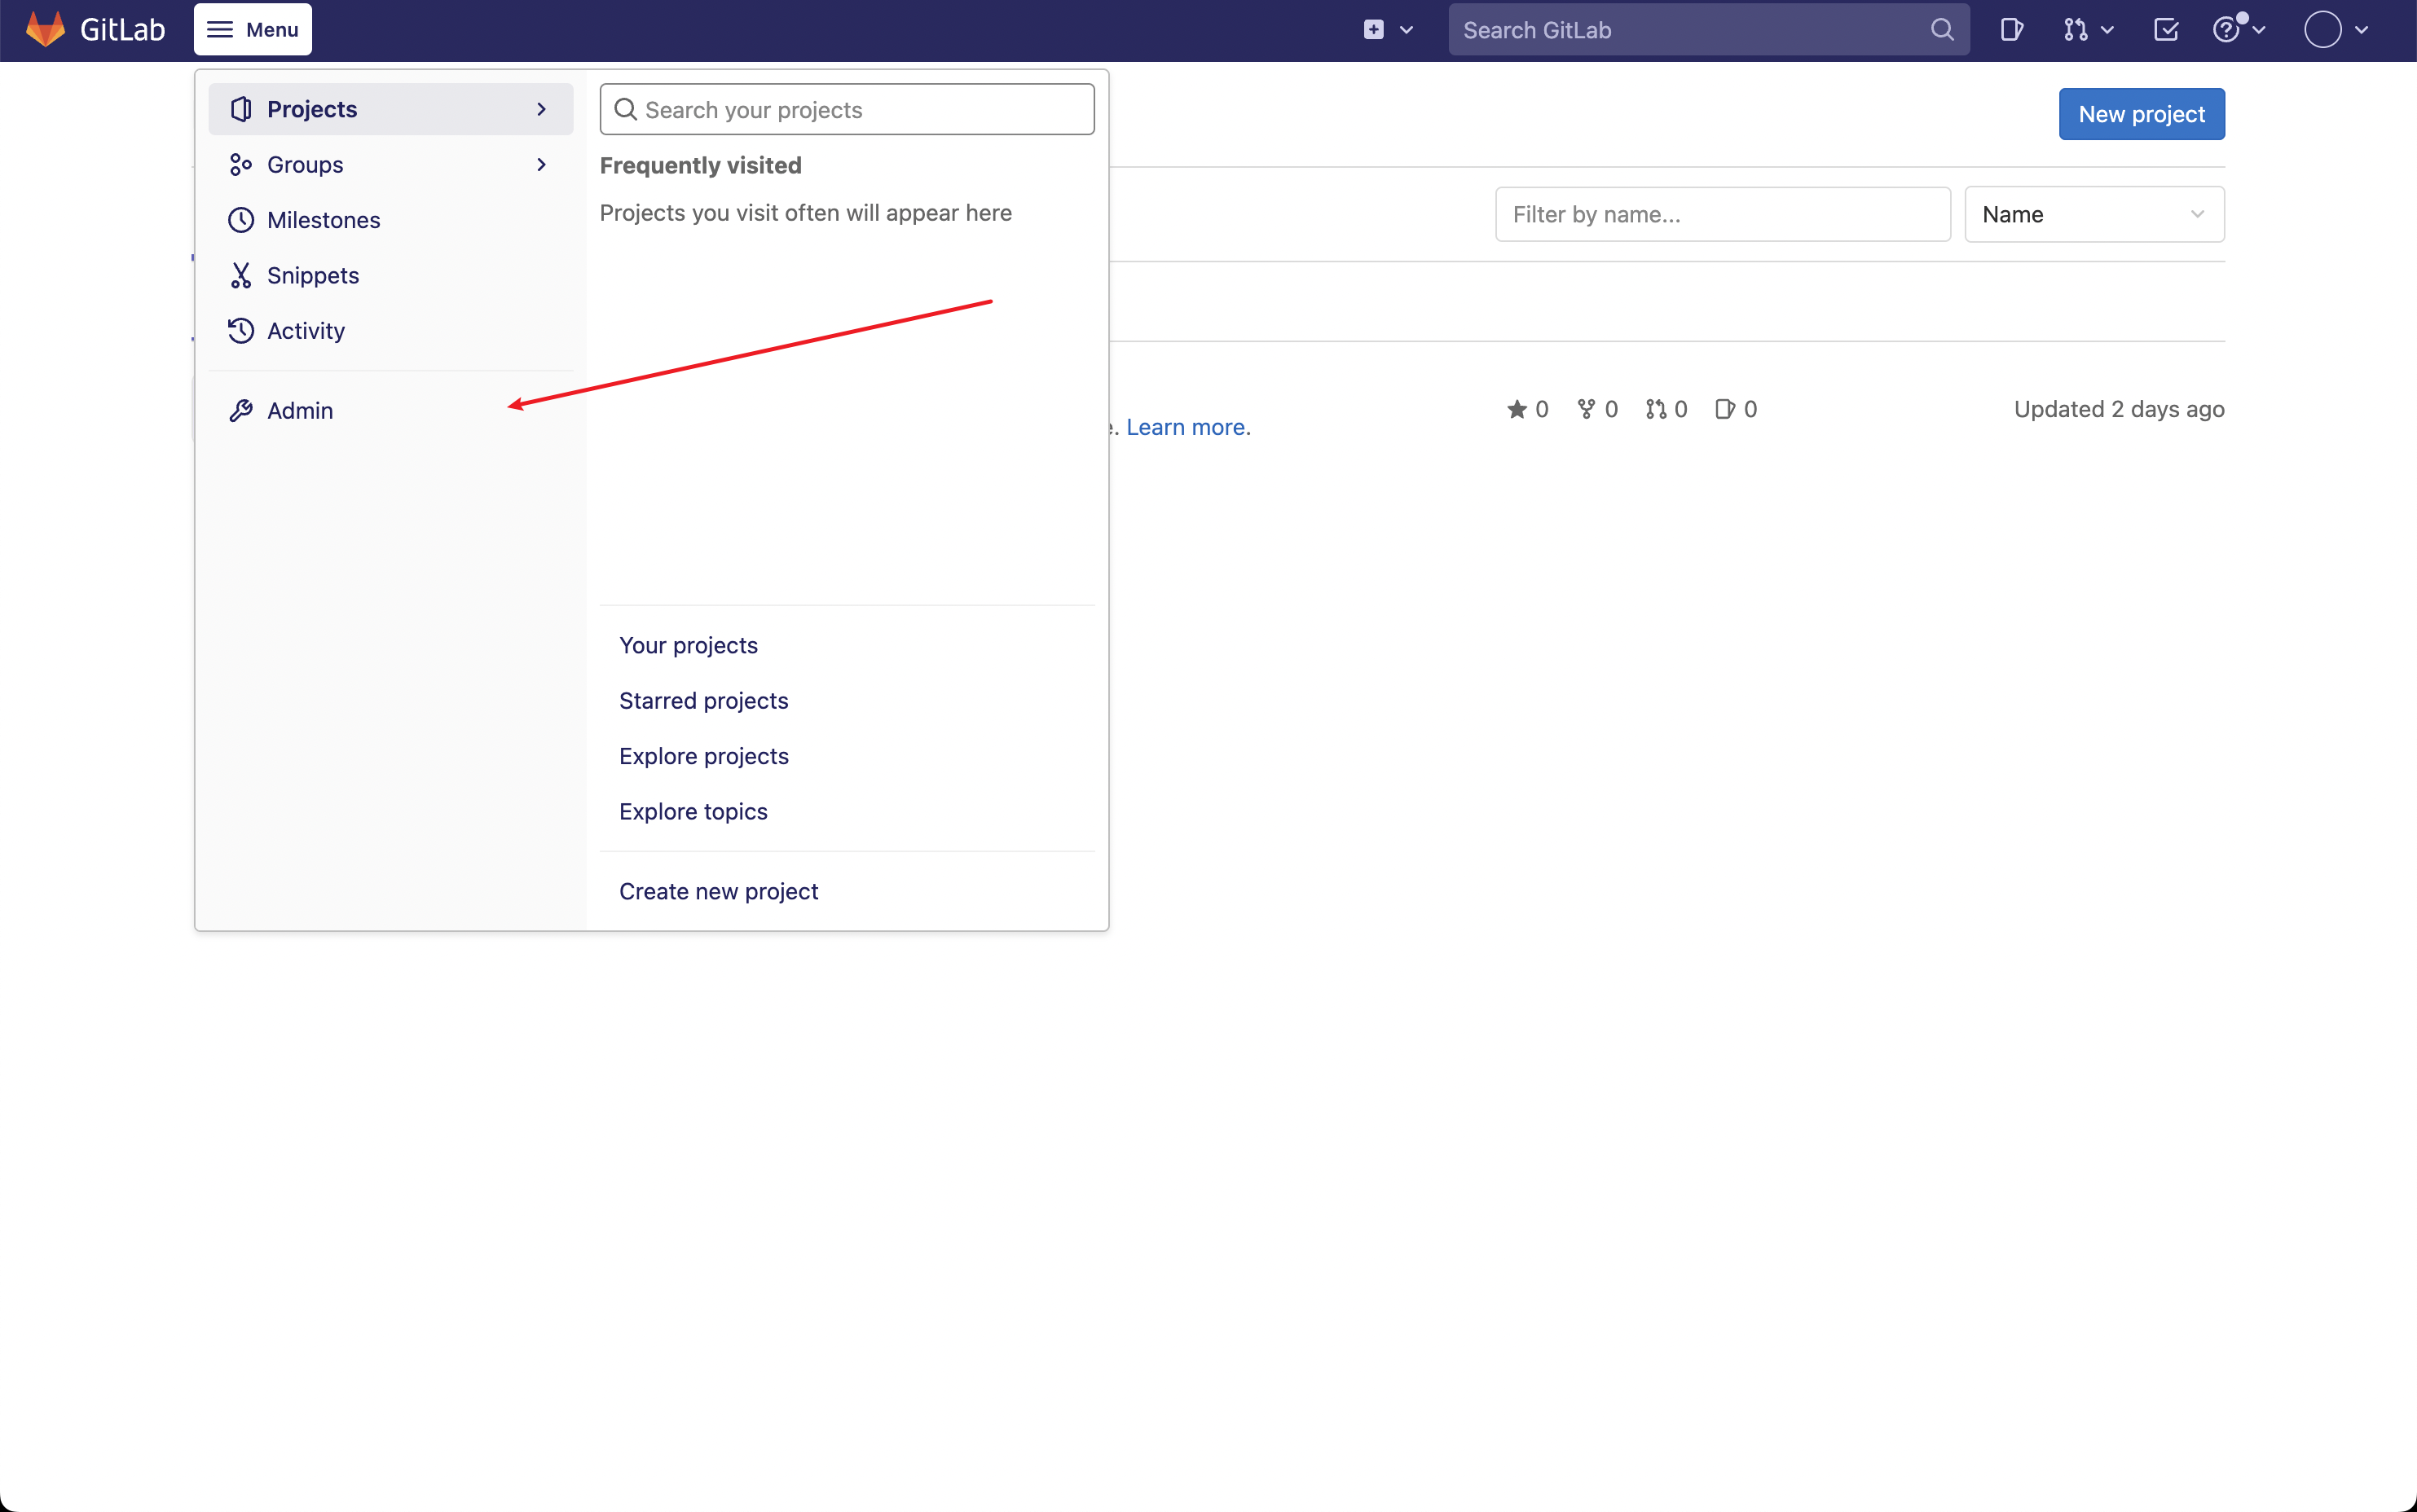Screen dimensions: 2417x1512
Task: Click the merge requests count icon
Action: click(1656, 409)
